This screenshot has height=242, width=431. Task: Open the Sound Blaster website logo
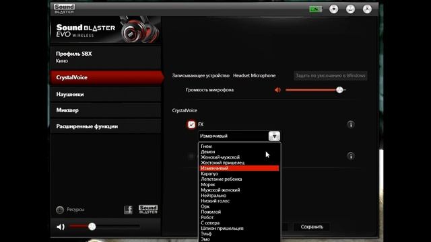[x=148, y=209]
